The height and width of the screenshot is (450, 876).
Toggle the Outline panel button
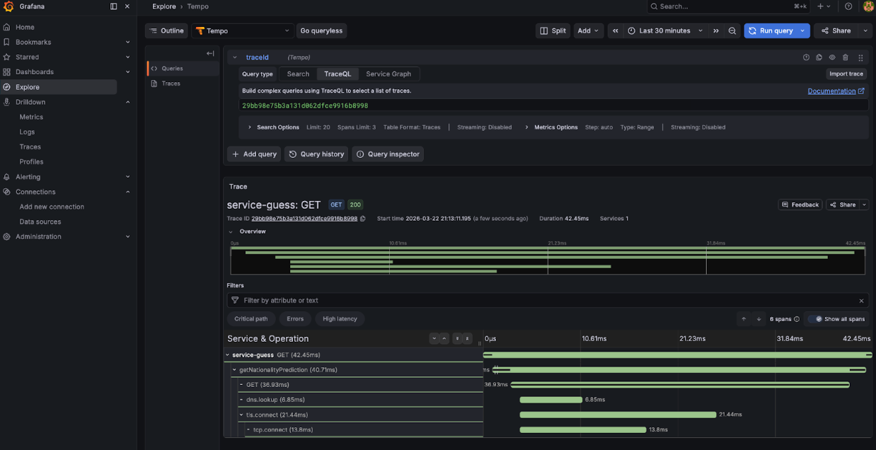click(167, 30)
